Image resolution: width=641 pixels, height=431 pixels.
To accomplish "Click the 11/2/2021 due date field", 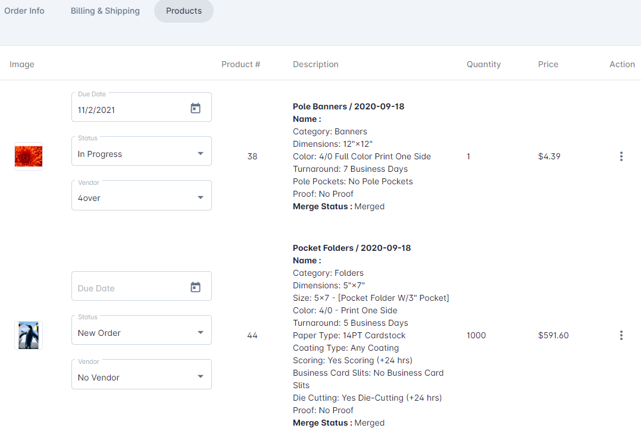I will 142,108.
